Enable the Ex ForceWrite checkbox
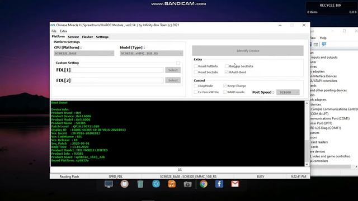This screenshot has width=358, height=201. 196,92
